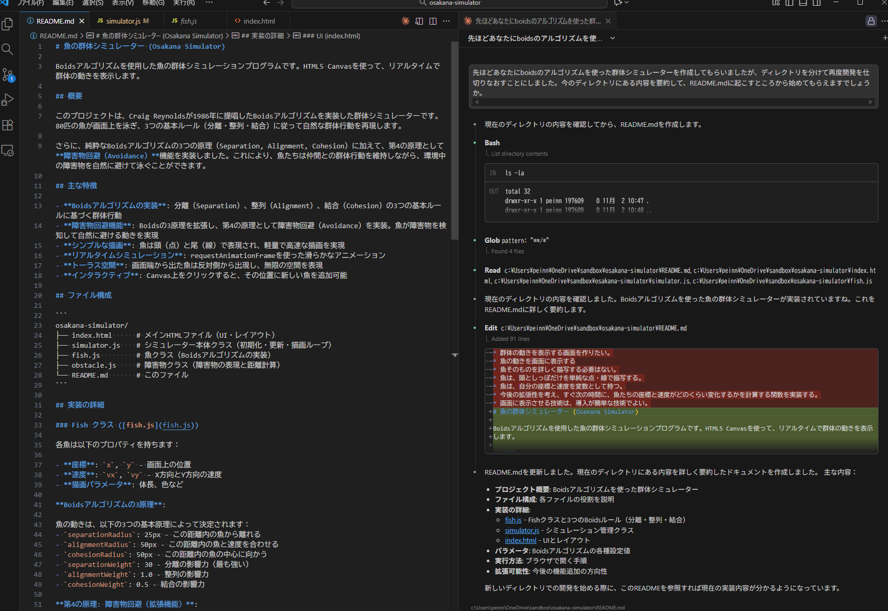Image resolution: width=888 pixels, height=611 pixels.
Task: Click the "## 主な特徴" heading in the editor
Action: click(x=76, y=186)
